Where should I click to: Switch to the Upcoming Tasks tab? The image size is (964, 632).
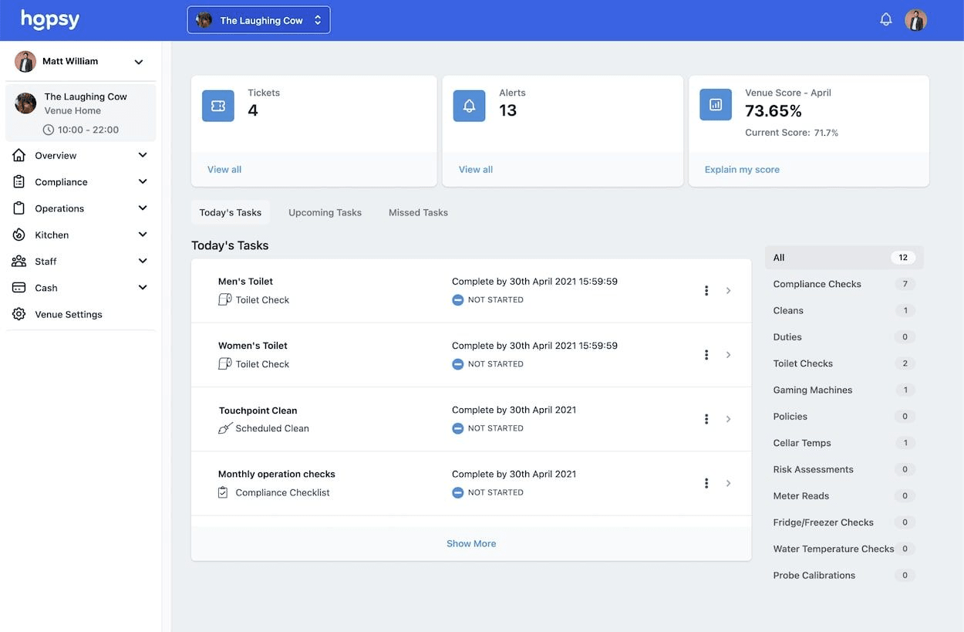[325, 211]
